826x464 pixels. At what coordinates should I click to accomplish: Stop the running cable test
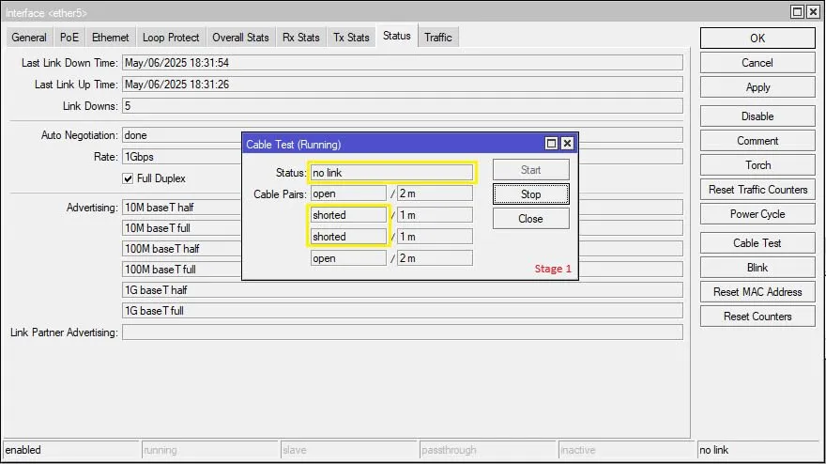click(x=530, y=194)
